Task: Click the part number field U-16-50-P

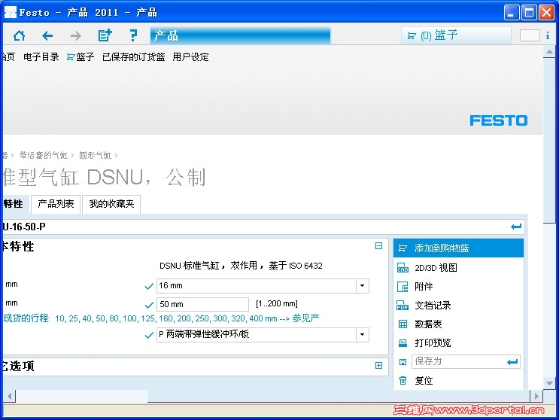Action: pos(263,227)
